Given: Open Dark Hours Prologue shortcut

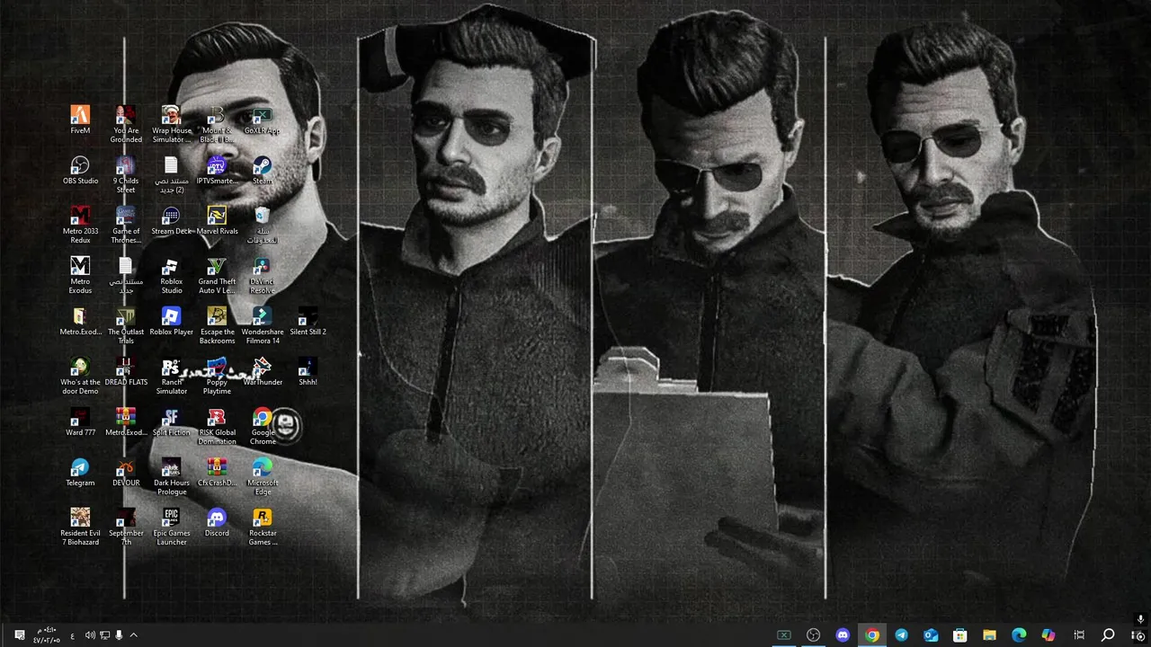Looking at the screenshot, I should tap(172, 476).
